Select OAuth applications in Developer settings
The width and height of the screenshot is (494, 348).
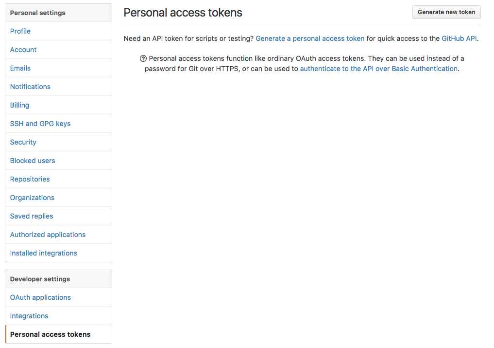[x=58, y=297]
